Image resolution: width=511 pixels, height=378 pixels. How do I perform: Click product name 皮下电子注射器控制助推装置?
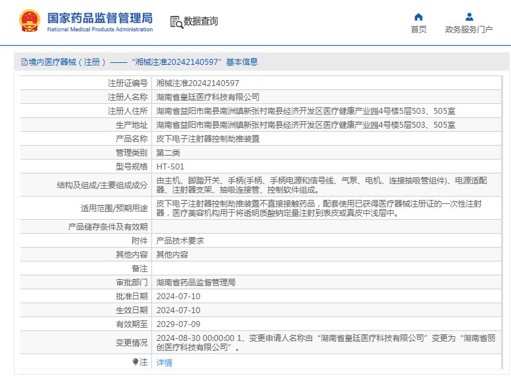click(208, 139)
